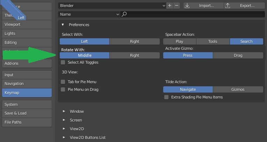Click the Import... button
The image size is (267, 142).
(203, 6)
